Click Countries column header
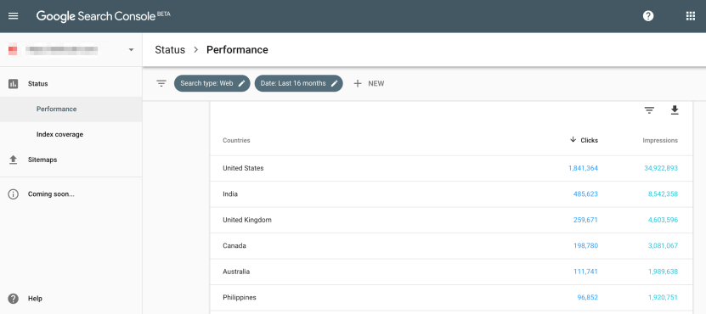This screenshot has height=314, width=706. [x=236, y=140]
